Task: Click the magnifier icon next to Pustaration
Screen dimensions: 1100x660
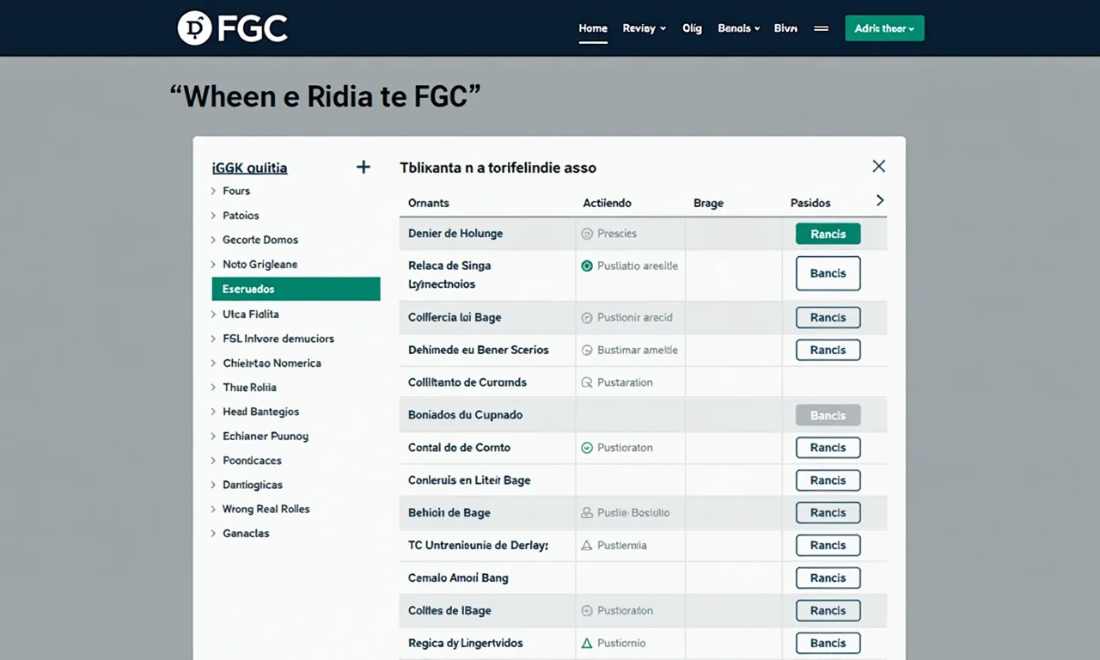Action: click(x=586, y=382)
